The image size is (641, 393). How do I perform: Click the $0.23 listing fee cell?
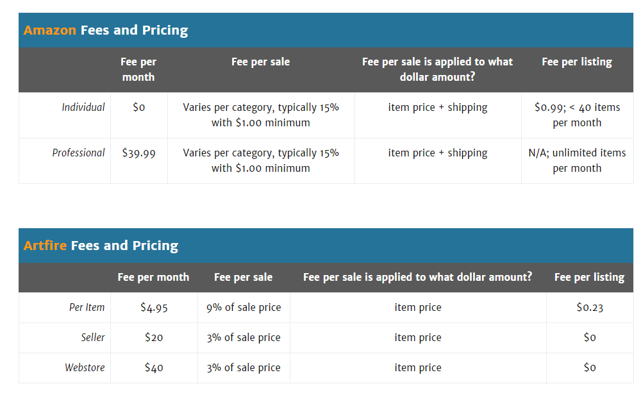click(x=590, y=308)
